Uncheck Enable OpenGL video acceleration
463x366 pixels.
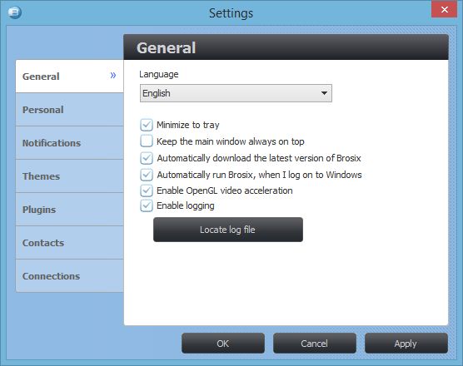coord(147,190)
